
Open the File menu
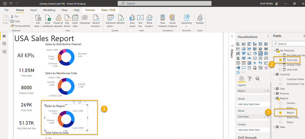point(6,10)
